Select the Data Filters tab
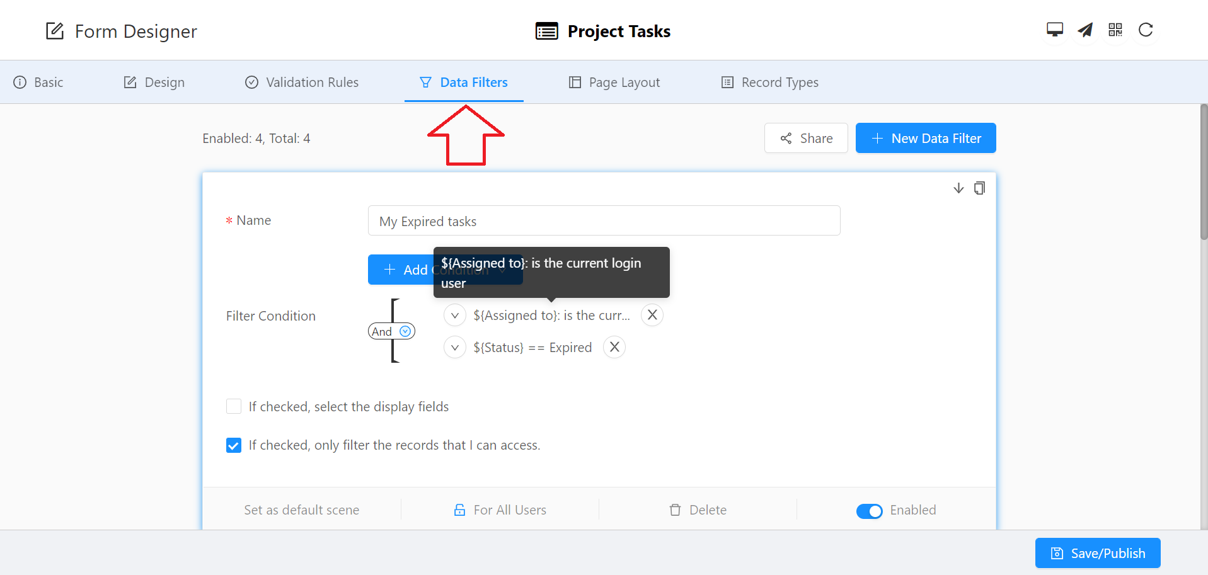The width and height of the screenshot is (1208, 575). [464, 82]
